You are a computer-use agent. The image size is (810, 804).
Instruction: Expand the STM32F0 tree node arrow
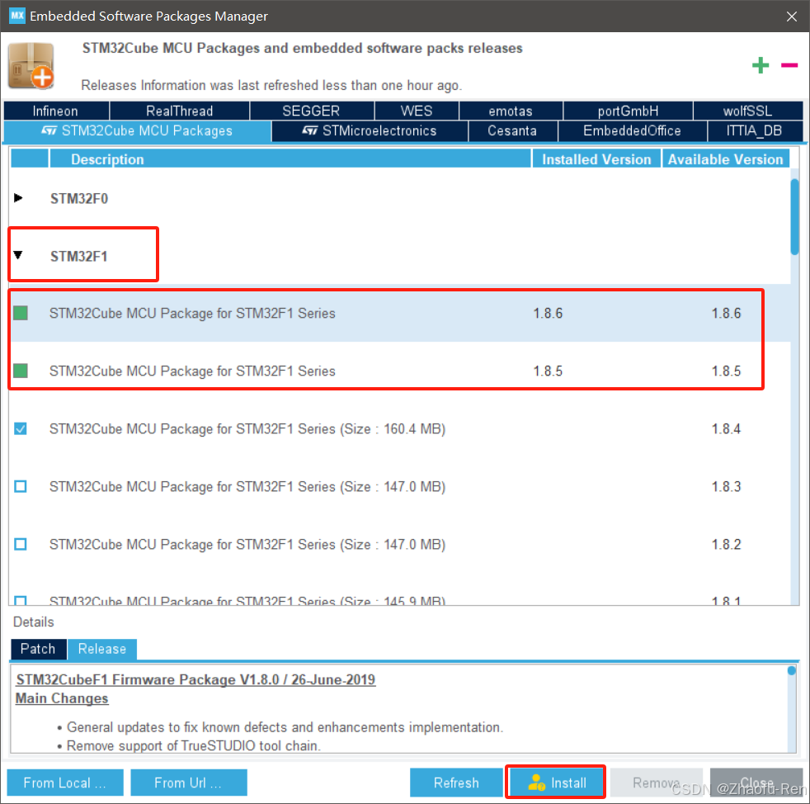click(x=18, y=198)
